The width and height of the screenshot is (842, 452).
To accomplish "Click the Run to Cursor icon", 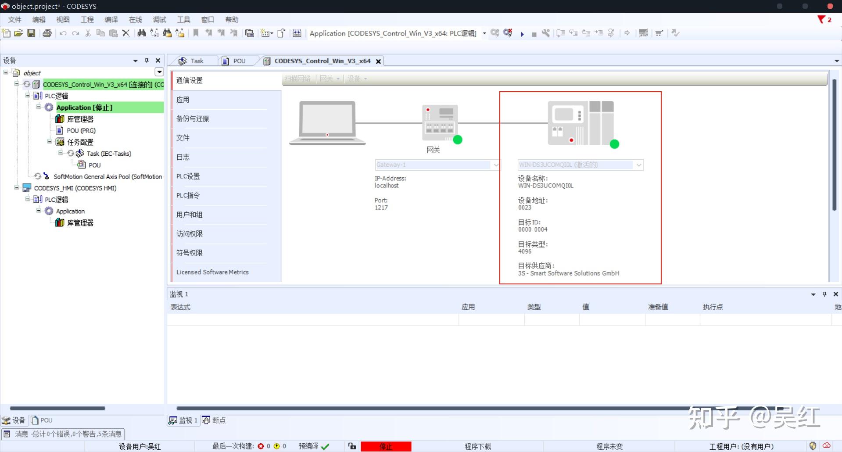I will 598,33.
